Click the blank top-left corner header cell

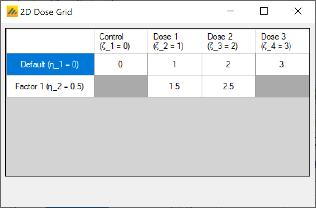[50, 41]
